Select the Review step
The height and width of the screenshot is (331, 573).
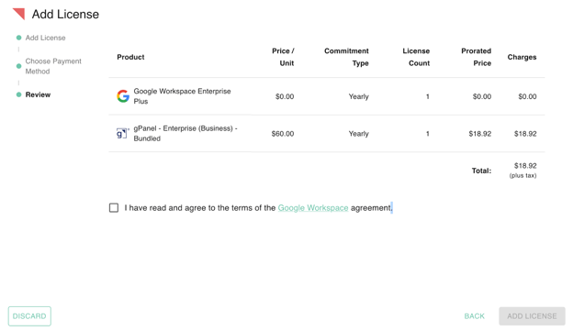pyautogui.click(x=38, y=94)
